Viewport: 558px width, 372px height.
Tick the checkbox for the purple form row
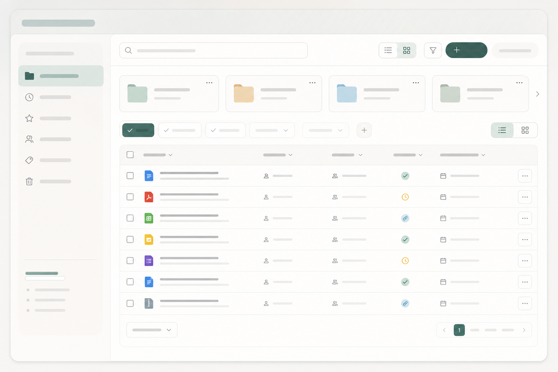pos(130,260)
